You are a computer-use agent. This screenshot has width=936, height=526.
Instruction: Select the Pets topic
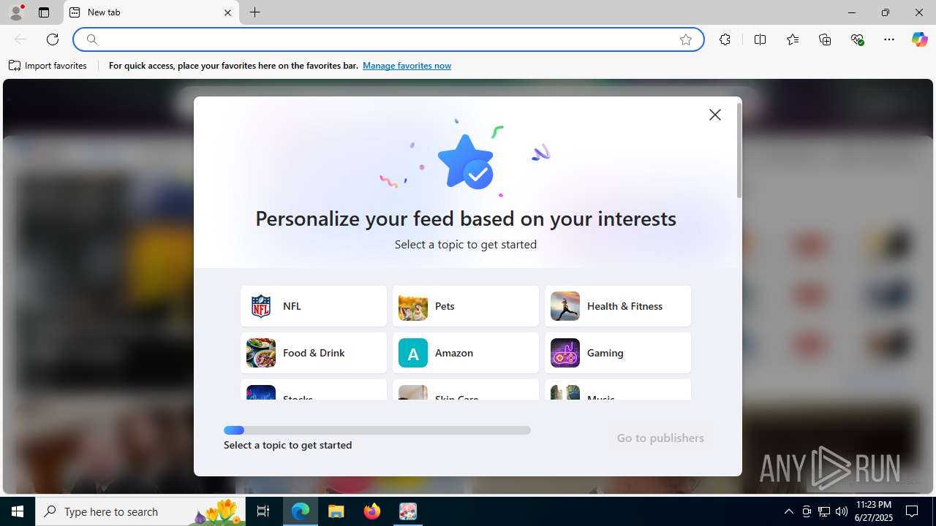(x=466, y=306)
